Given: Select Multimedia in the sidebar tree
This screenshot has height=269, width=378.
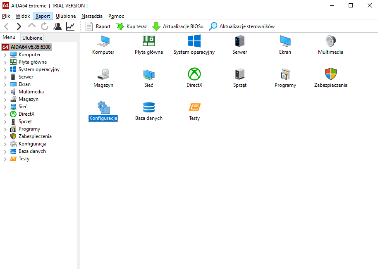Looking at the screenshot, I should pos(31,92).
